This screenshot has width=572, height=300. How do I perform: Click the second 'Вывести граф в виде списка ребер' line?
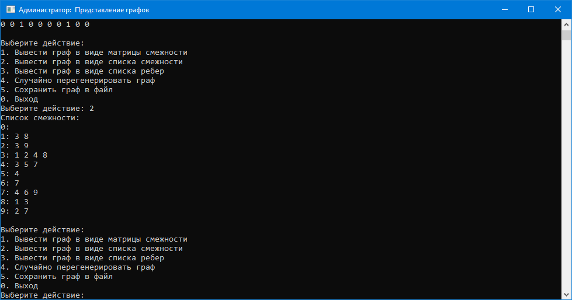coord(82,258)
